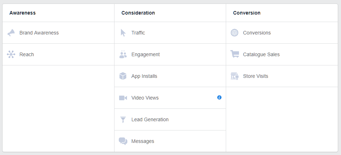This screenshot has width=341, height=155.
Task: Choose Traffic as the campaign objective
Action: pyautogui.click(x=138, y=33)
